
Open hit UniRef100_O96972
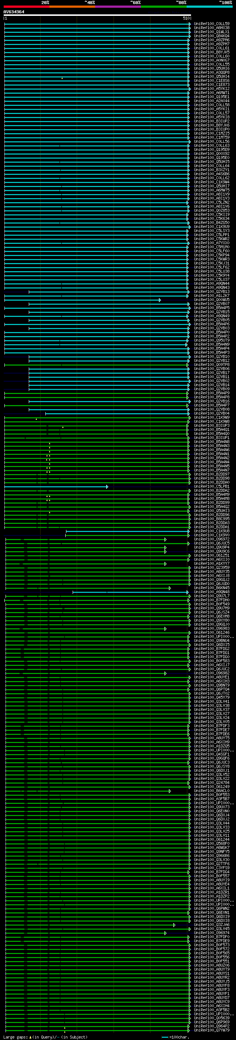point(212,539)
